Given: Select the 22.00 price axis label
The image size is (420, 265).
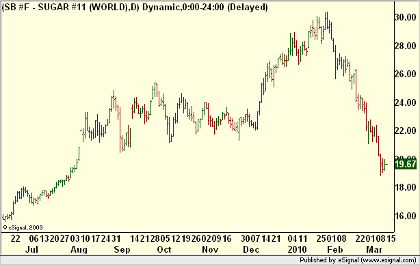Looking at the screenshot, I should pyautogui.click(x=405, y=130).
